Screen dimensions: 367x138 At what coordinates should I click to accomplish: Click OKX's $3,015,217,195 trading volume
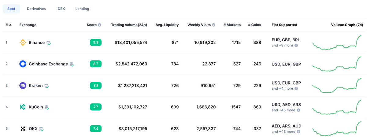click(x=133, y=129)
